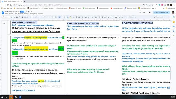
Task: Undo the last edit
Action: click(x=12, y=17)
